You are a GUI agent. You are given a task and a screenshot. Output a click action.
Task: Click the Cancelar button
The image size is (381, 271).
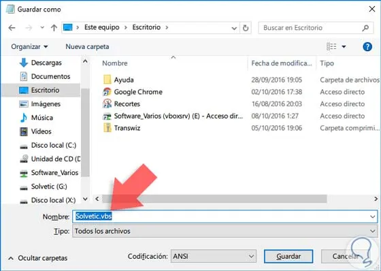(x=346, y=257)
